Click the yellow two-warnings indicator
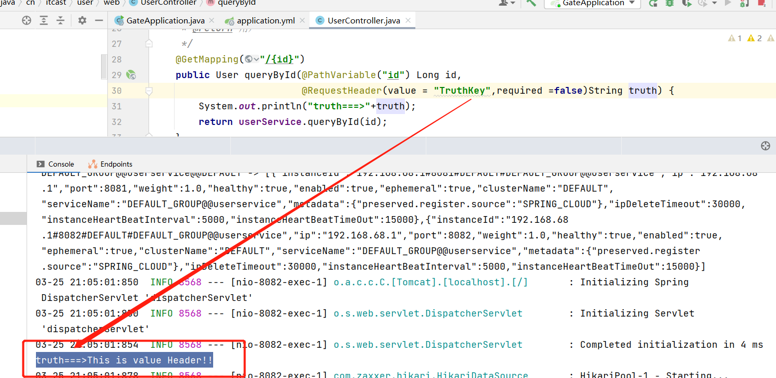This screenshot has width=776, height=378. 755,38
